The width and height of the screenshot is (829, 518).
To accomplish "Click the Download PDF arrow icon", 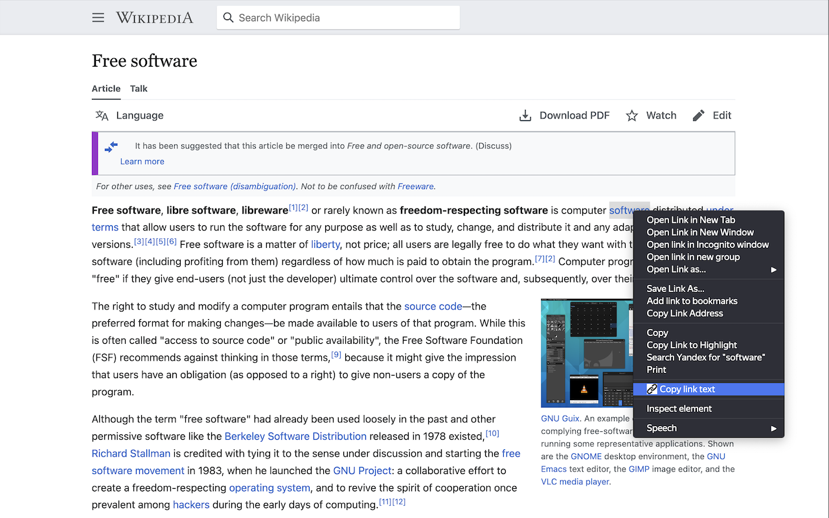I will coord(525,115).
